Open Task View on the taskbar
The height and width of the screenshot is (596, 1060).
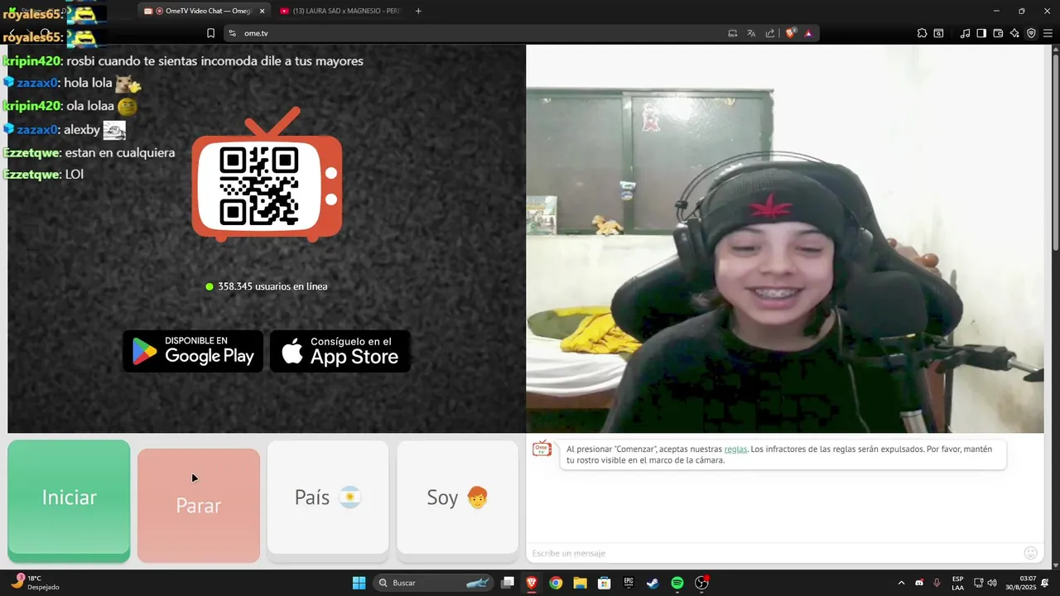(x=508, y=583)
